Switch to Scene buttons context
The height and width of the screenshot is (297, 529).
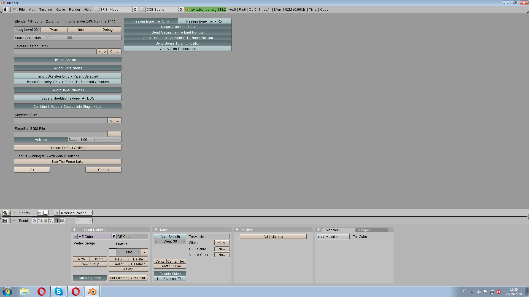click(62, 221)
